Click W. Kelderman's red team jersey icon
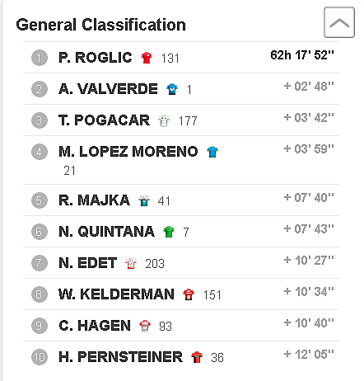 pos(189,294)
